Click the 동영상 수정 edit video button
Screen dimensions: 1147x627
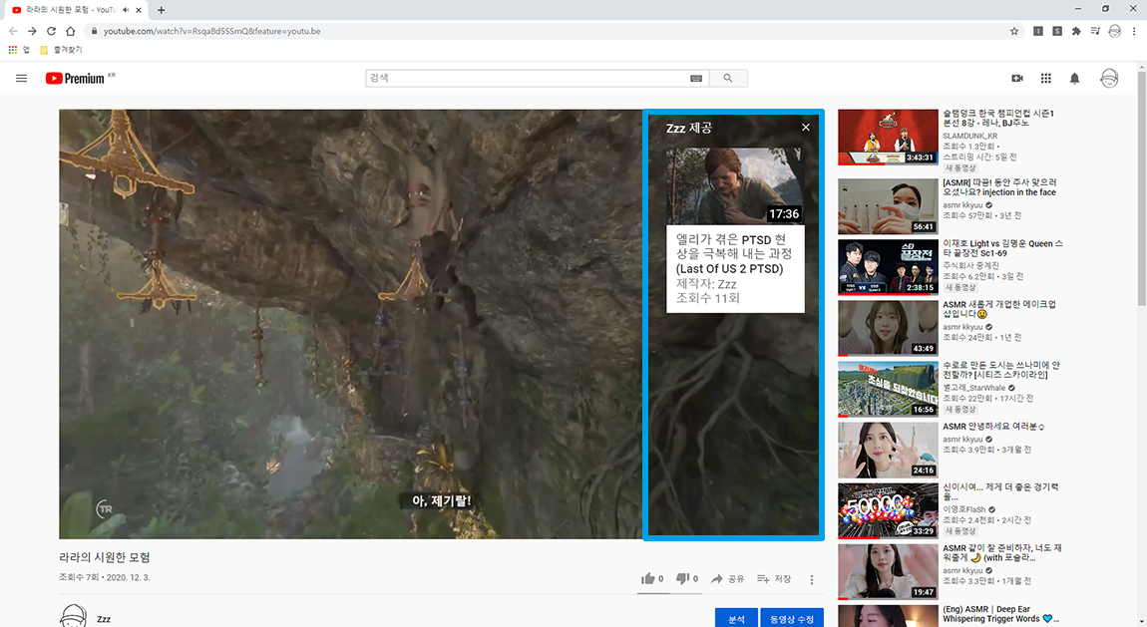click(792, 618)
